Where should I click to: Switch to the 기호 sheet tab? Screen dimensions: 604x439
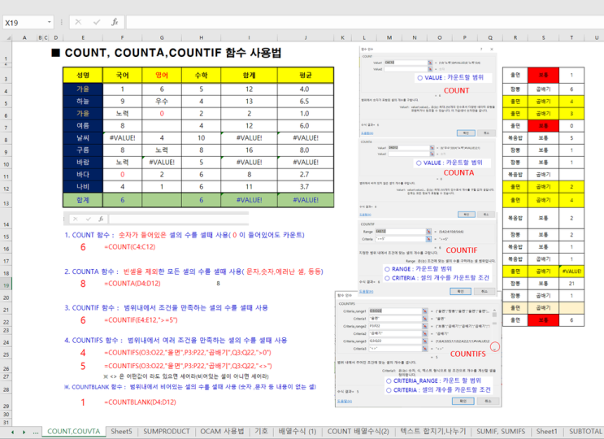click(261, 432)
